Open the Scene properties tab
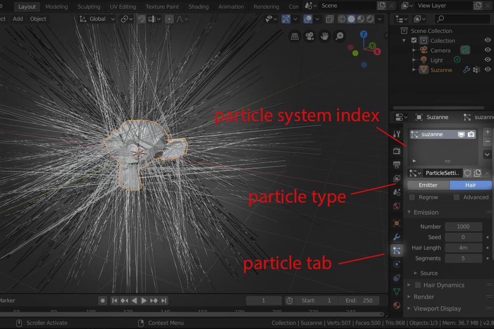The image size is (494, 329). (x=397, y=192)
